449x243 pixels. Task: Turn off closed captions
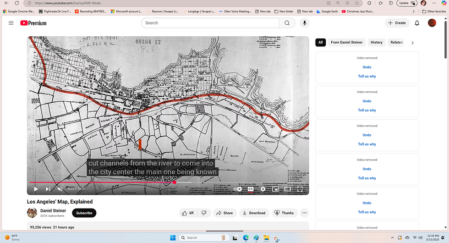point(251,189)
